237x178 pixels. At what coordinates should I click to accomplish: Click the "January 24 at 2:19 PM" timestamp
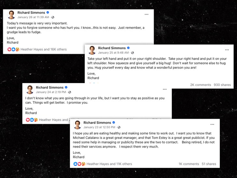(51, 92)
